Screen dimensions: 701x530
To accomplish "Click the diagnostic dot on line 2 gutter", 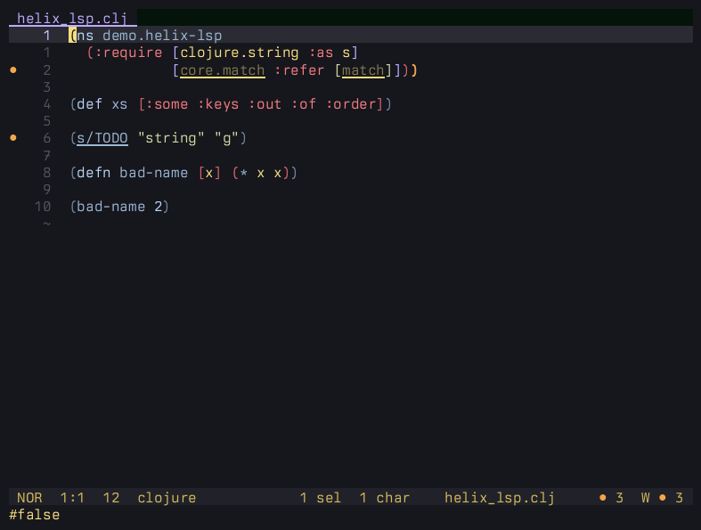I will 13,70.
